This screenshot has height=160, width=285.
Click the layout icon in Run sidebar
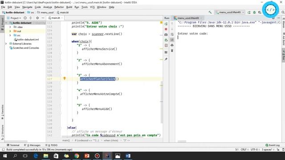click(x=166, y=52)
